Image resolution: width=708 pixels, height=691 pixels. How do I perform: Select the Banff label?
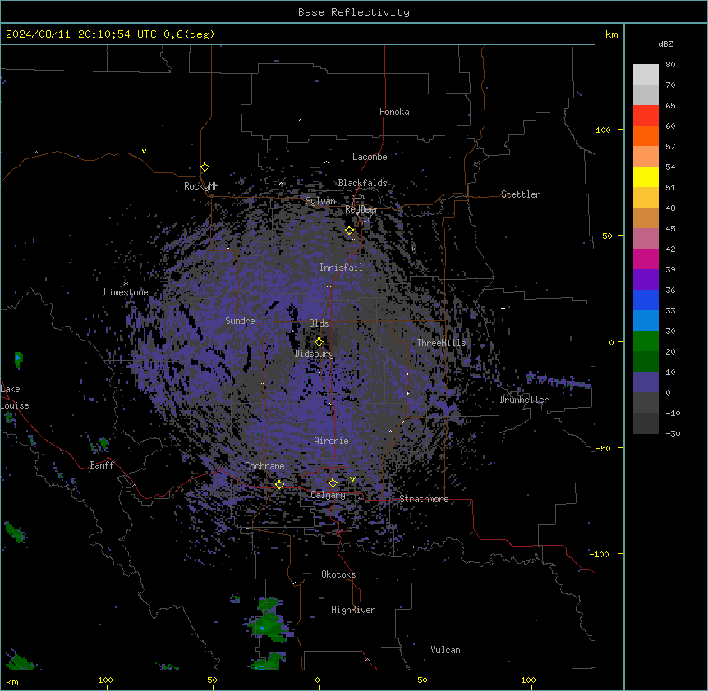point(102,465)
